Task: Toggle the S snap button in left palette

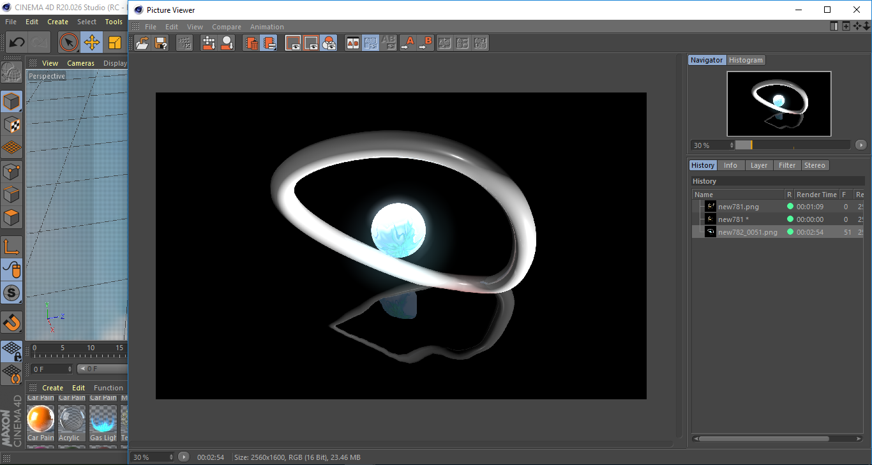Action: click(x=11, y=293)
